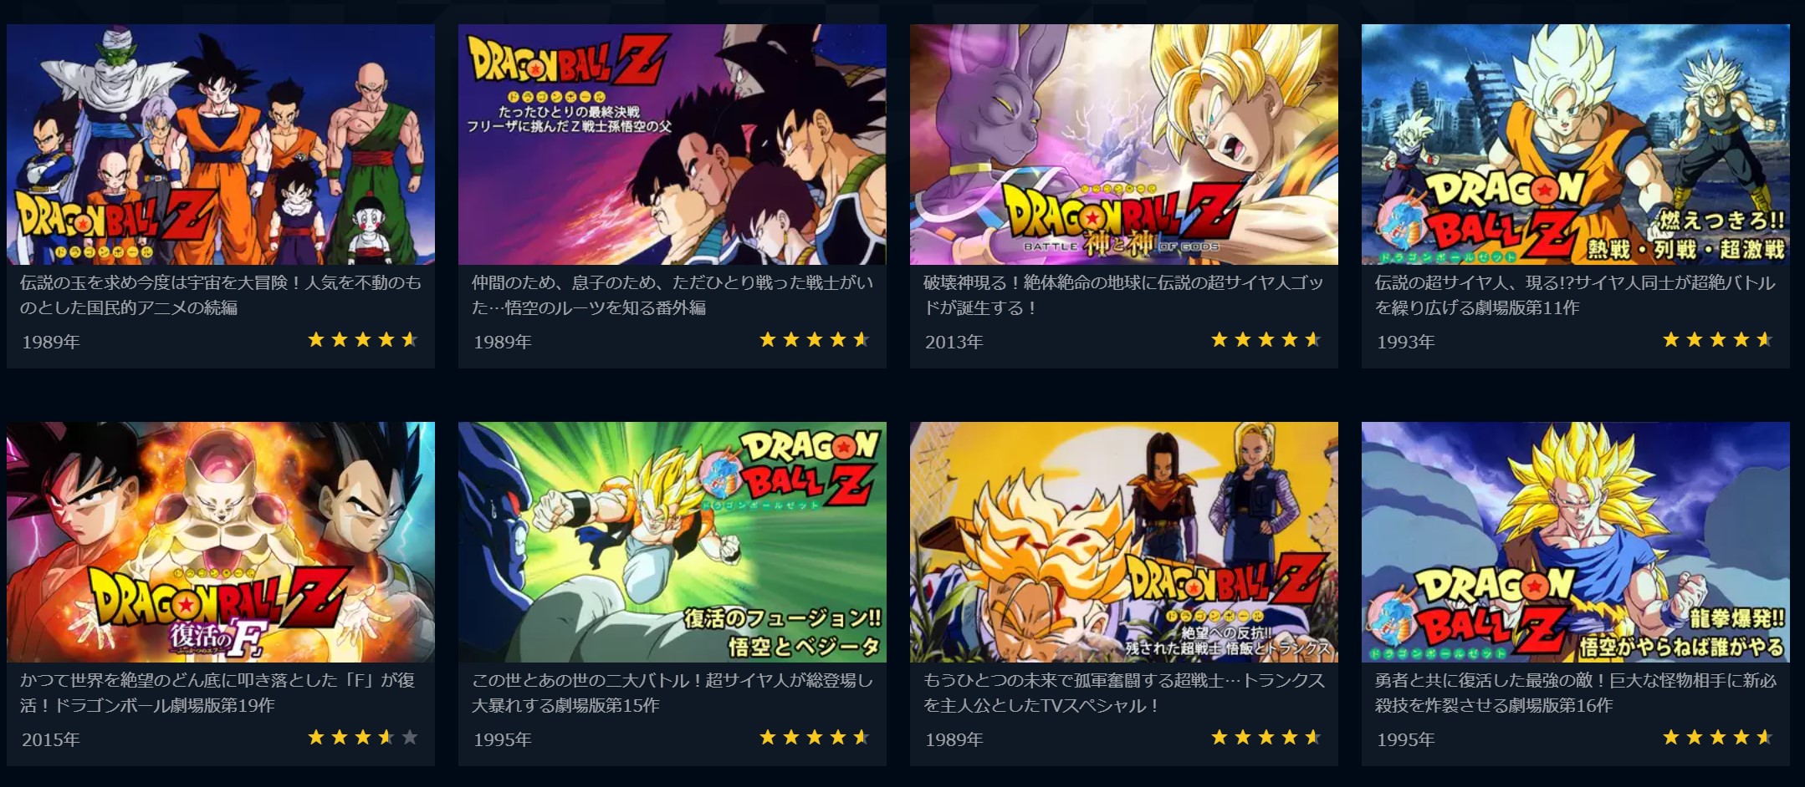The width and height of the screenshot is (1805, 787).
Task: Open the Battle of Gods thumbnail with Beerus
Action: coord(1124,145)
